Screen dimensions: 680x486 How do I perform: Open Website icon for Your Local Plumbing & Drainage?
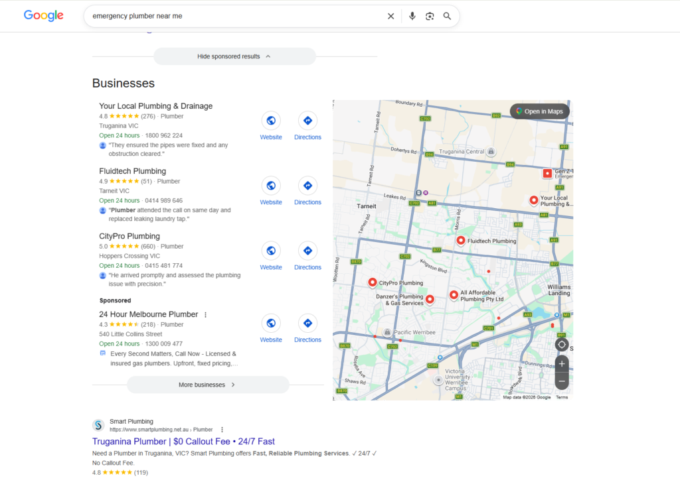pyautogui.click(x=271, y=121)
